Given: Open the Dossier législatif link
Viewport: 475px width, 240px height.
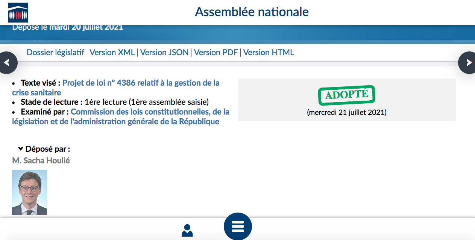Looking at the screenshot, I should [55, 53].
